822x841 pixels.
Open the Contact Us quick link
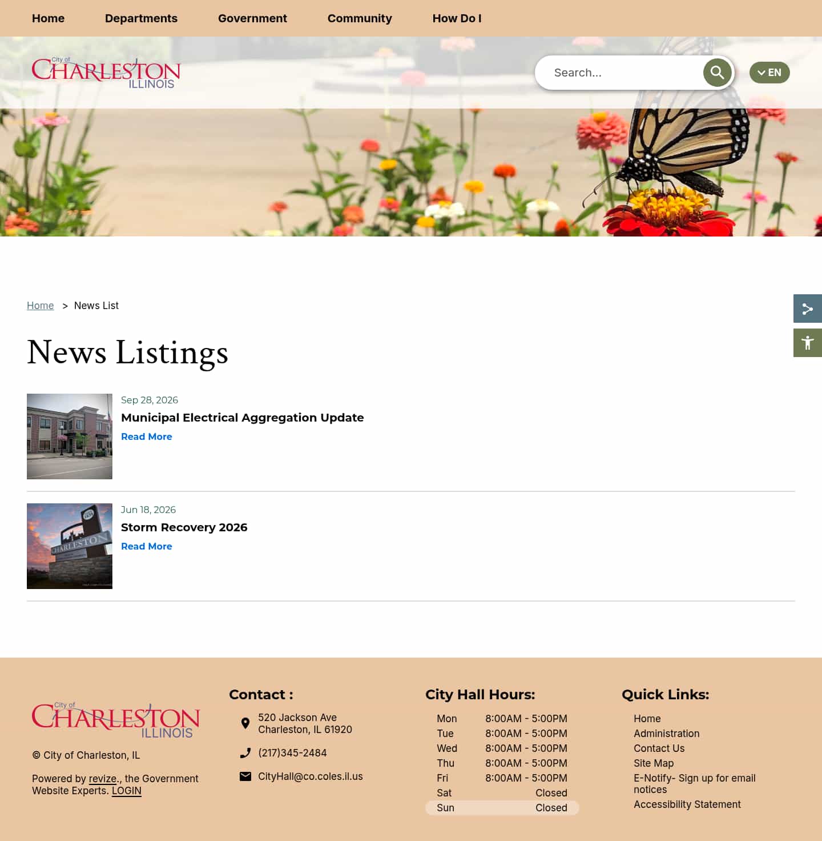point(659,748)
